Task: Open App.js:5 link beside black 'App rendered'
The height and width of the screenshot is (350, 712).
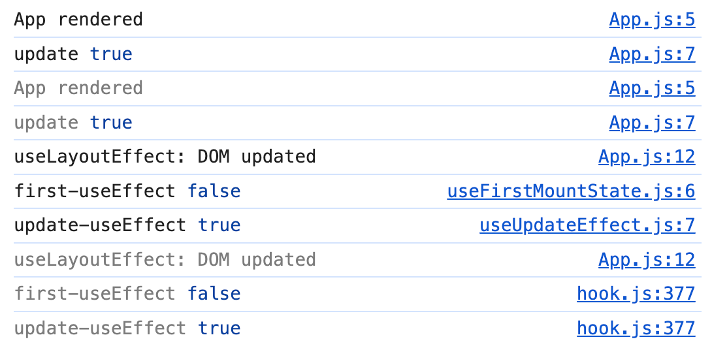Action: [652, 20]
